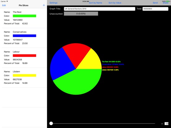Screen dimensions: 171x128
Task: Tap the blue pie chart slice
Action: 62,64
